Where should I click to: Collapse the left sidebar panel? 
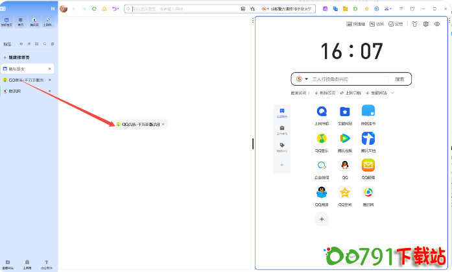tap(52, 8)
